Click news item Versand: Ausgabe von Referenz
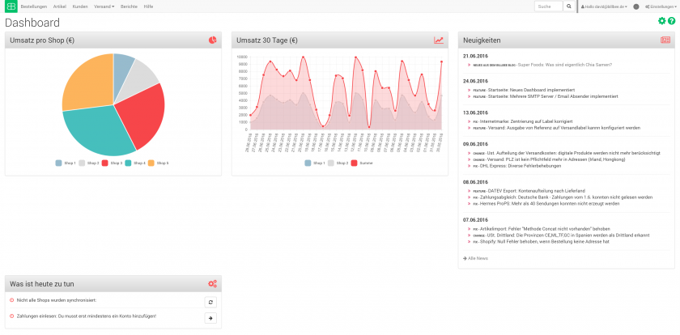Screen dimensions: 680x335 [x=563, y=128]
